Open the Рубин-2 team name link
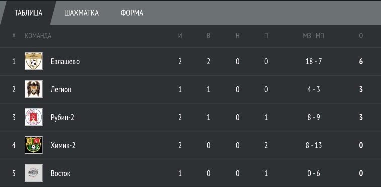Screen dimensions: 381x187 tap(62, 118)
